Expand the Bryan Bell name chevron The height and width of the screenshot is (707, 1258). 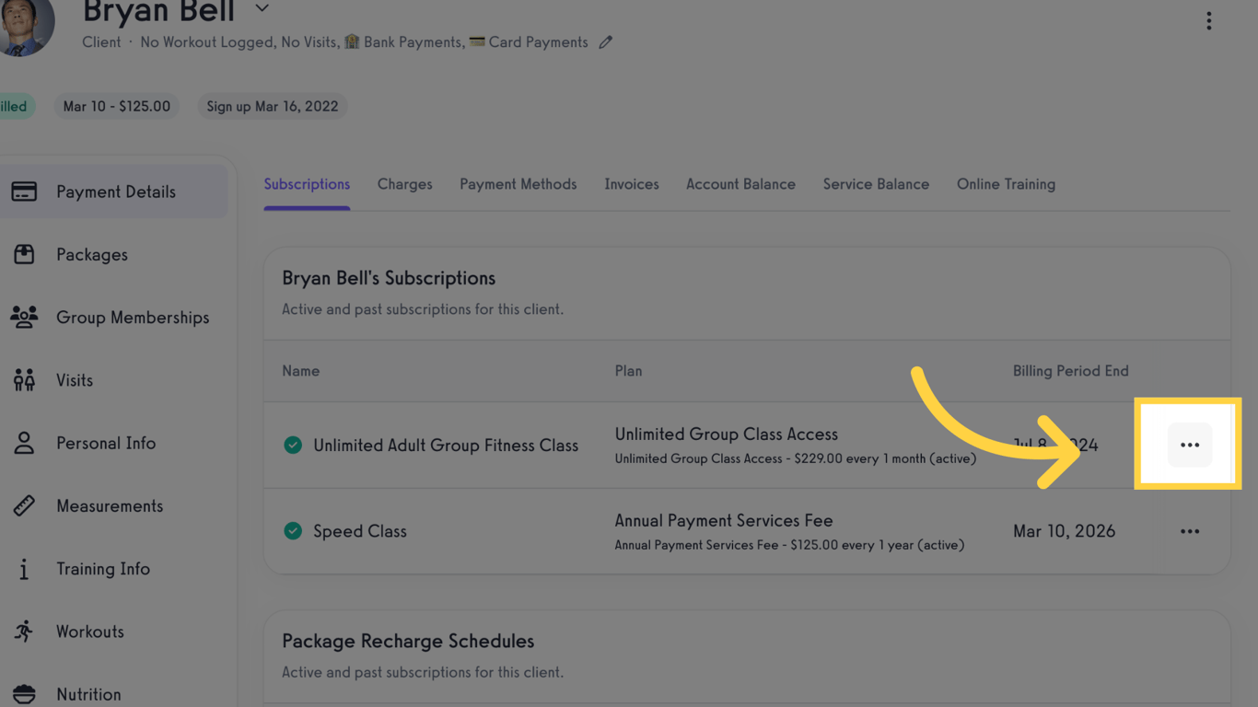click(x=262, y=8)
